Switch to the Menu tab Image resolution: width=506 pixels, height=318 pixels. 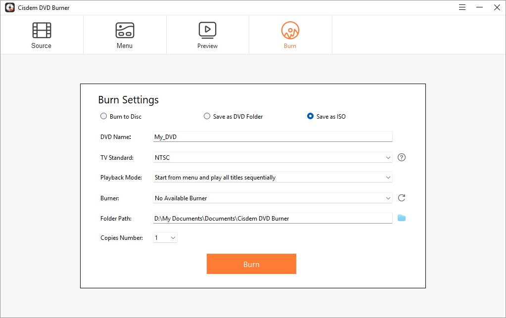tap(125, 35)
